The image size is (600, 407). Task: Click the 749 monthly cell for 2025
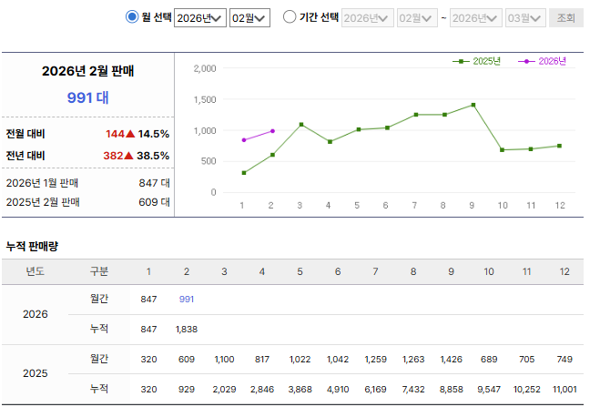click(564, 359)
